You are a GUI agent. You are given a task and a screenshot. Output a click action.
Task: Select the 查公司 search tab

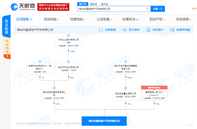coord(83,4)
